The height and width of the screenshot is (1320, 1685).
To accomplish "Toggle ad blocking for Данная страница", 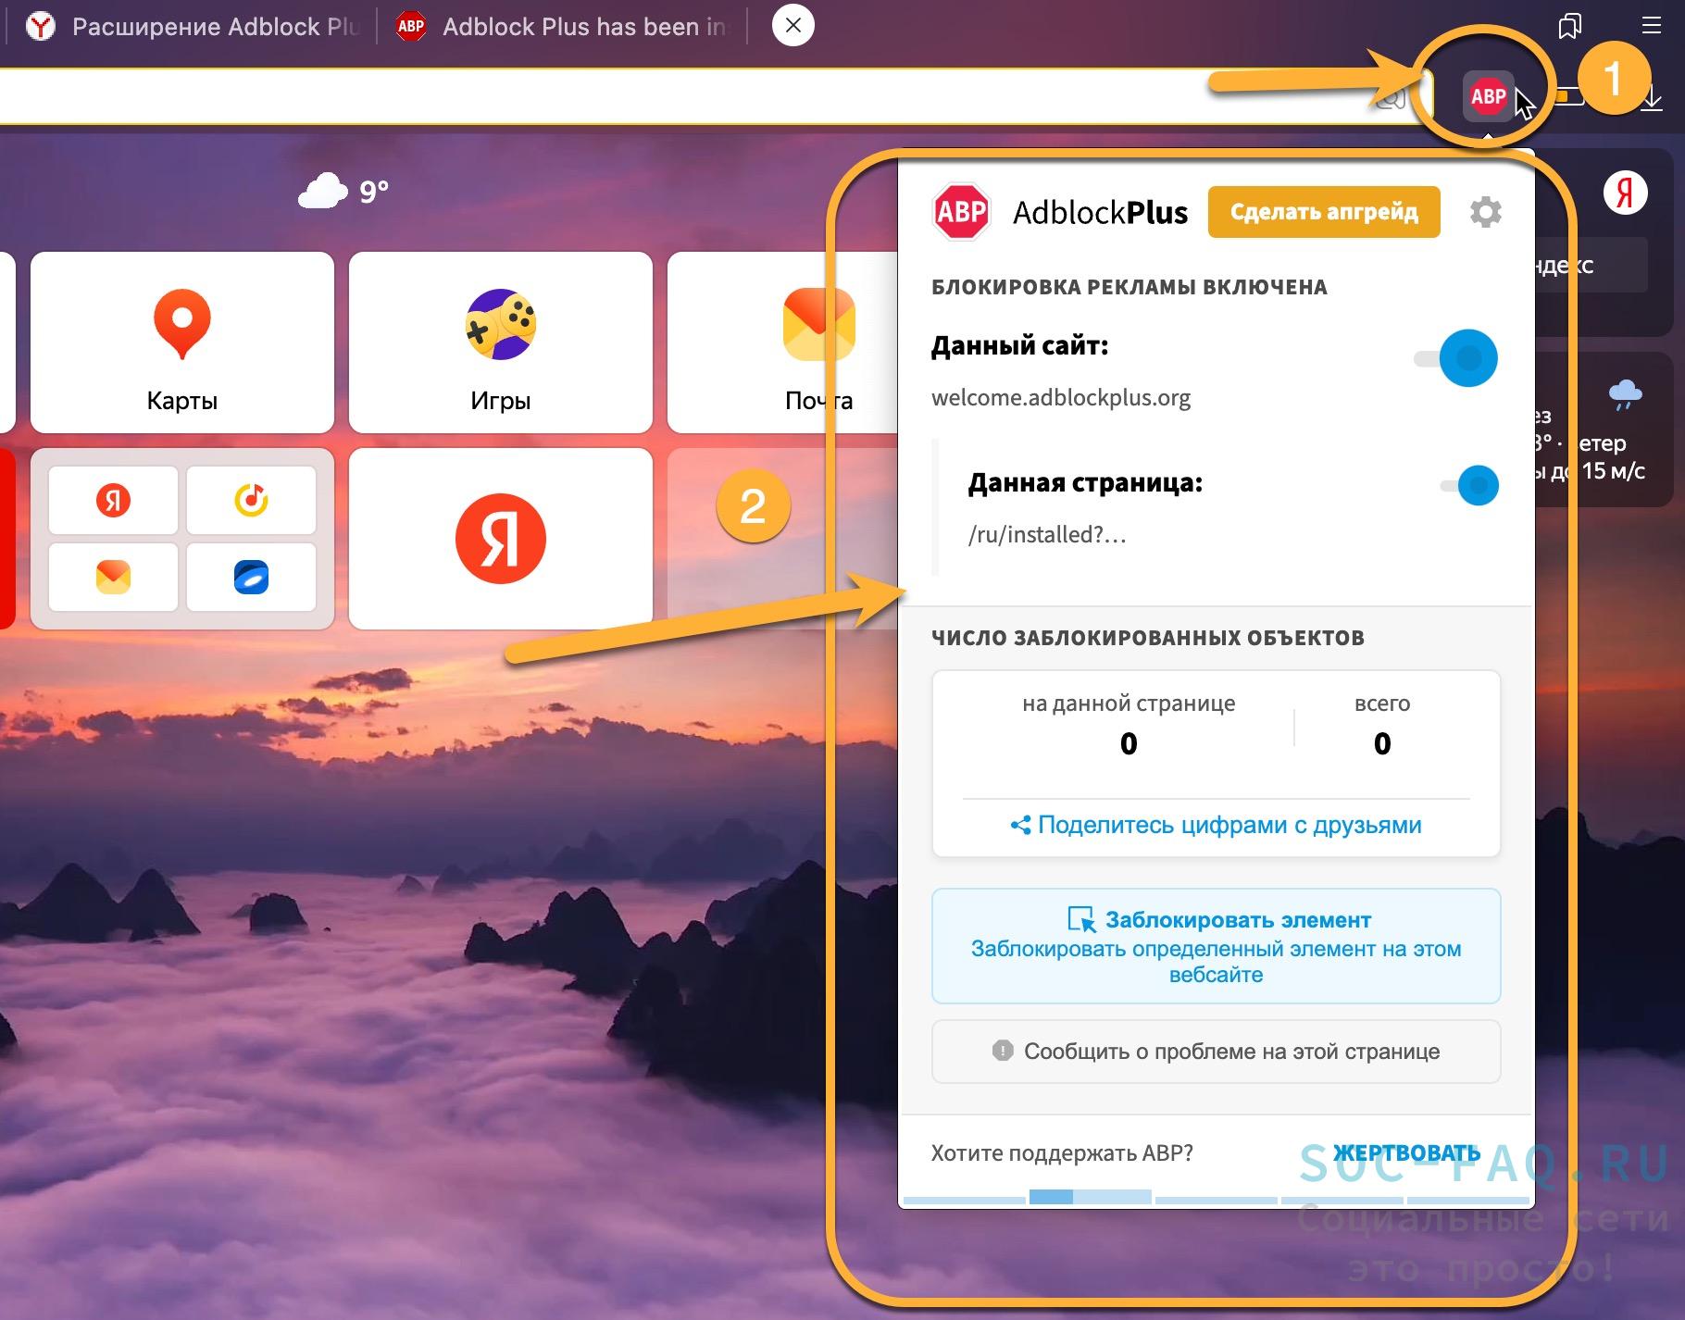I will (1469, 485).
